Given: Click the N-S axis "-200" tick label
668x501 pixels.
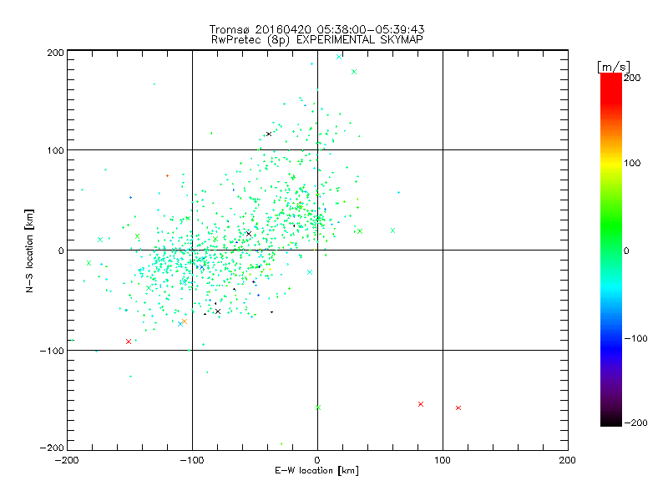Looking at the screenshot, I should coord(52,448).
